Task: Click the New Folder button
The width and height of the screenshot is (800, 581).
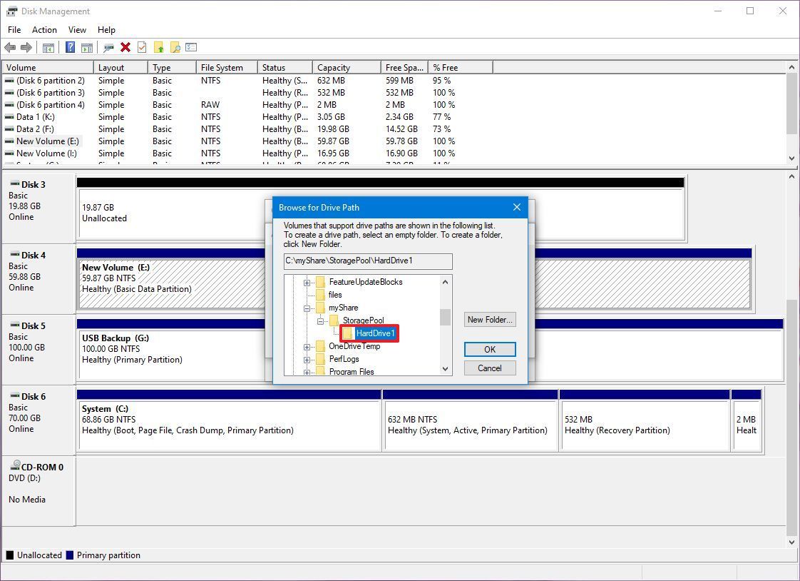Action: [490, 319]
